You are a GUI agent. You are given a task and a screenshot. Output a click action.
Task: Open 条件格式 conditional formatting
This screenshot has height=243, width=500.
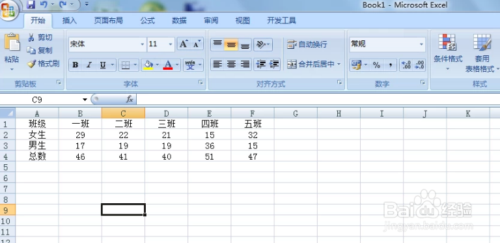[448, 53]
